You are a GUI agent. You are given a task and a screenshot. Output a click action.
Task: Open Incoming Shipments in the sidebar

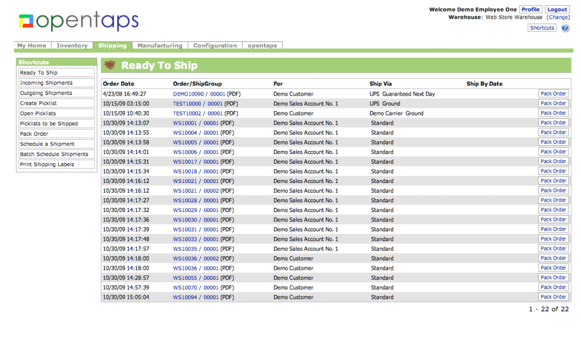46,83
